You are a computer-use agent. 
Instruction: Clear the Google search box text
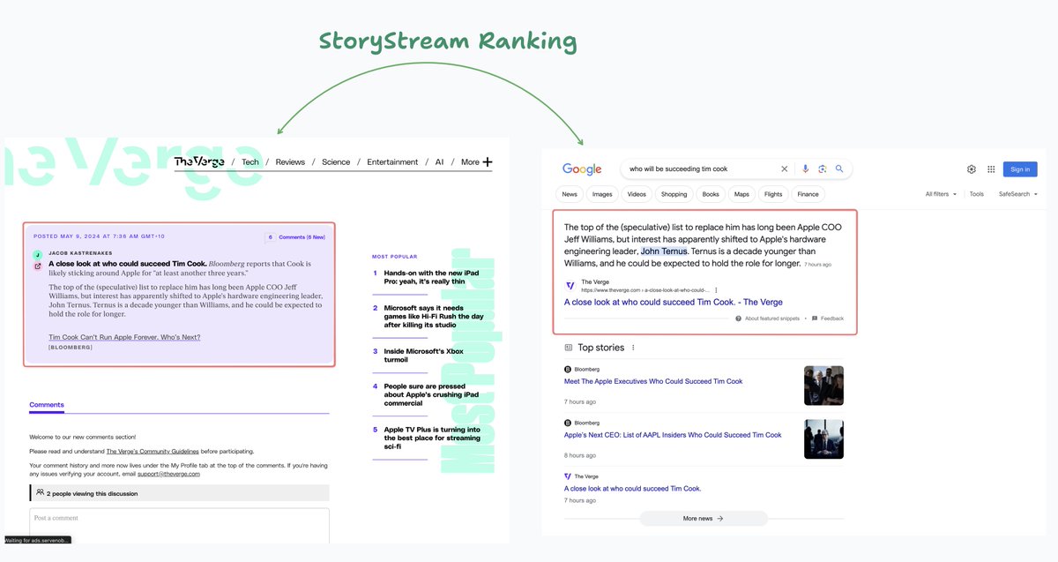(x=784, y=169)
